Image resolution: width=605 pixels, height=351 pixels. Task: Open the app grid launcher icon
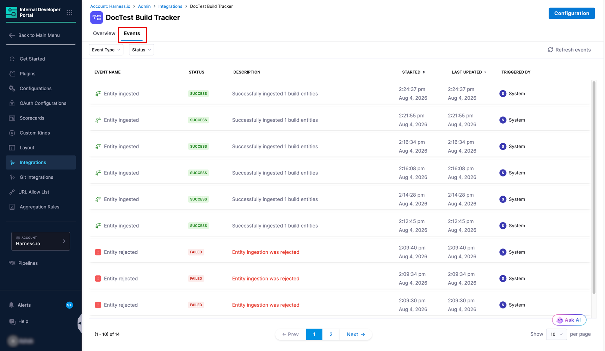[69, 13]
